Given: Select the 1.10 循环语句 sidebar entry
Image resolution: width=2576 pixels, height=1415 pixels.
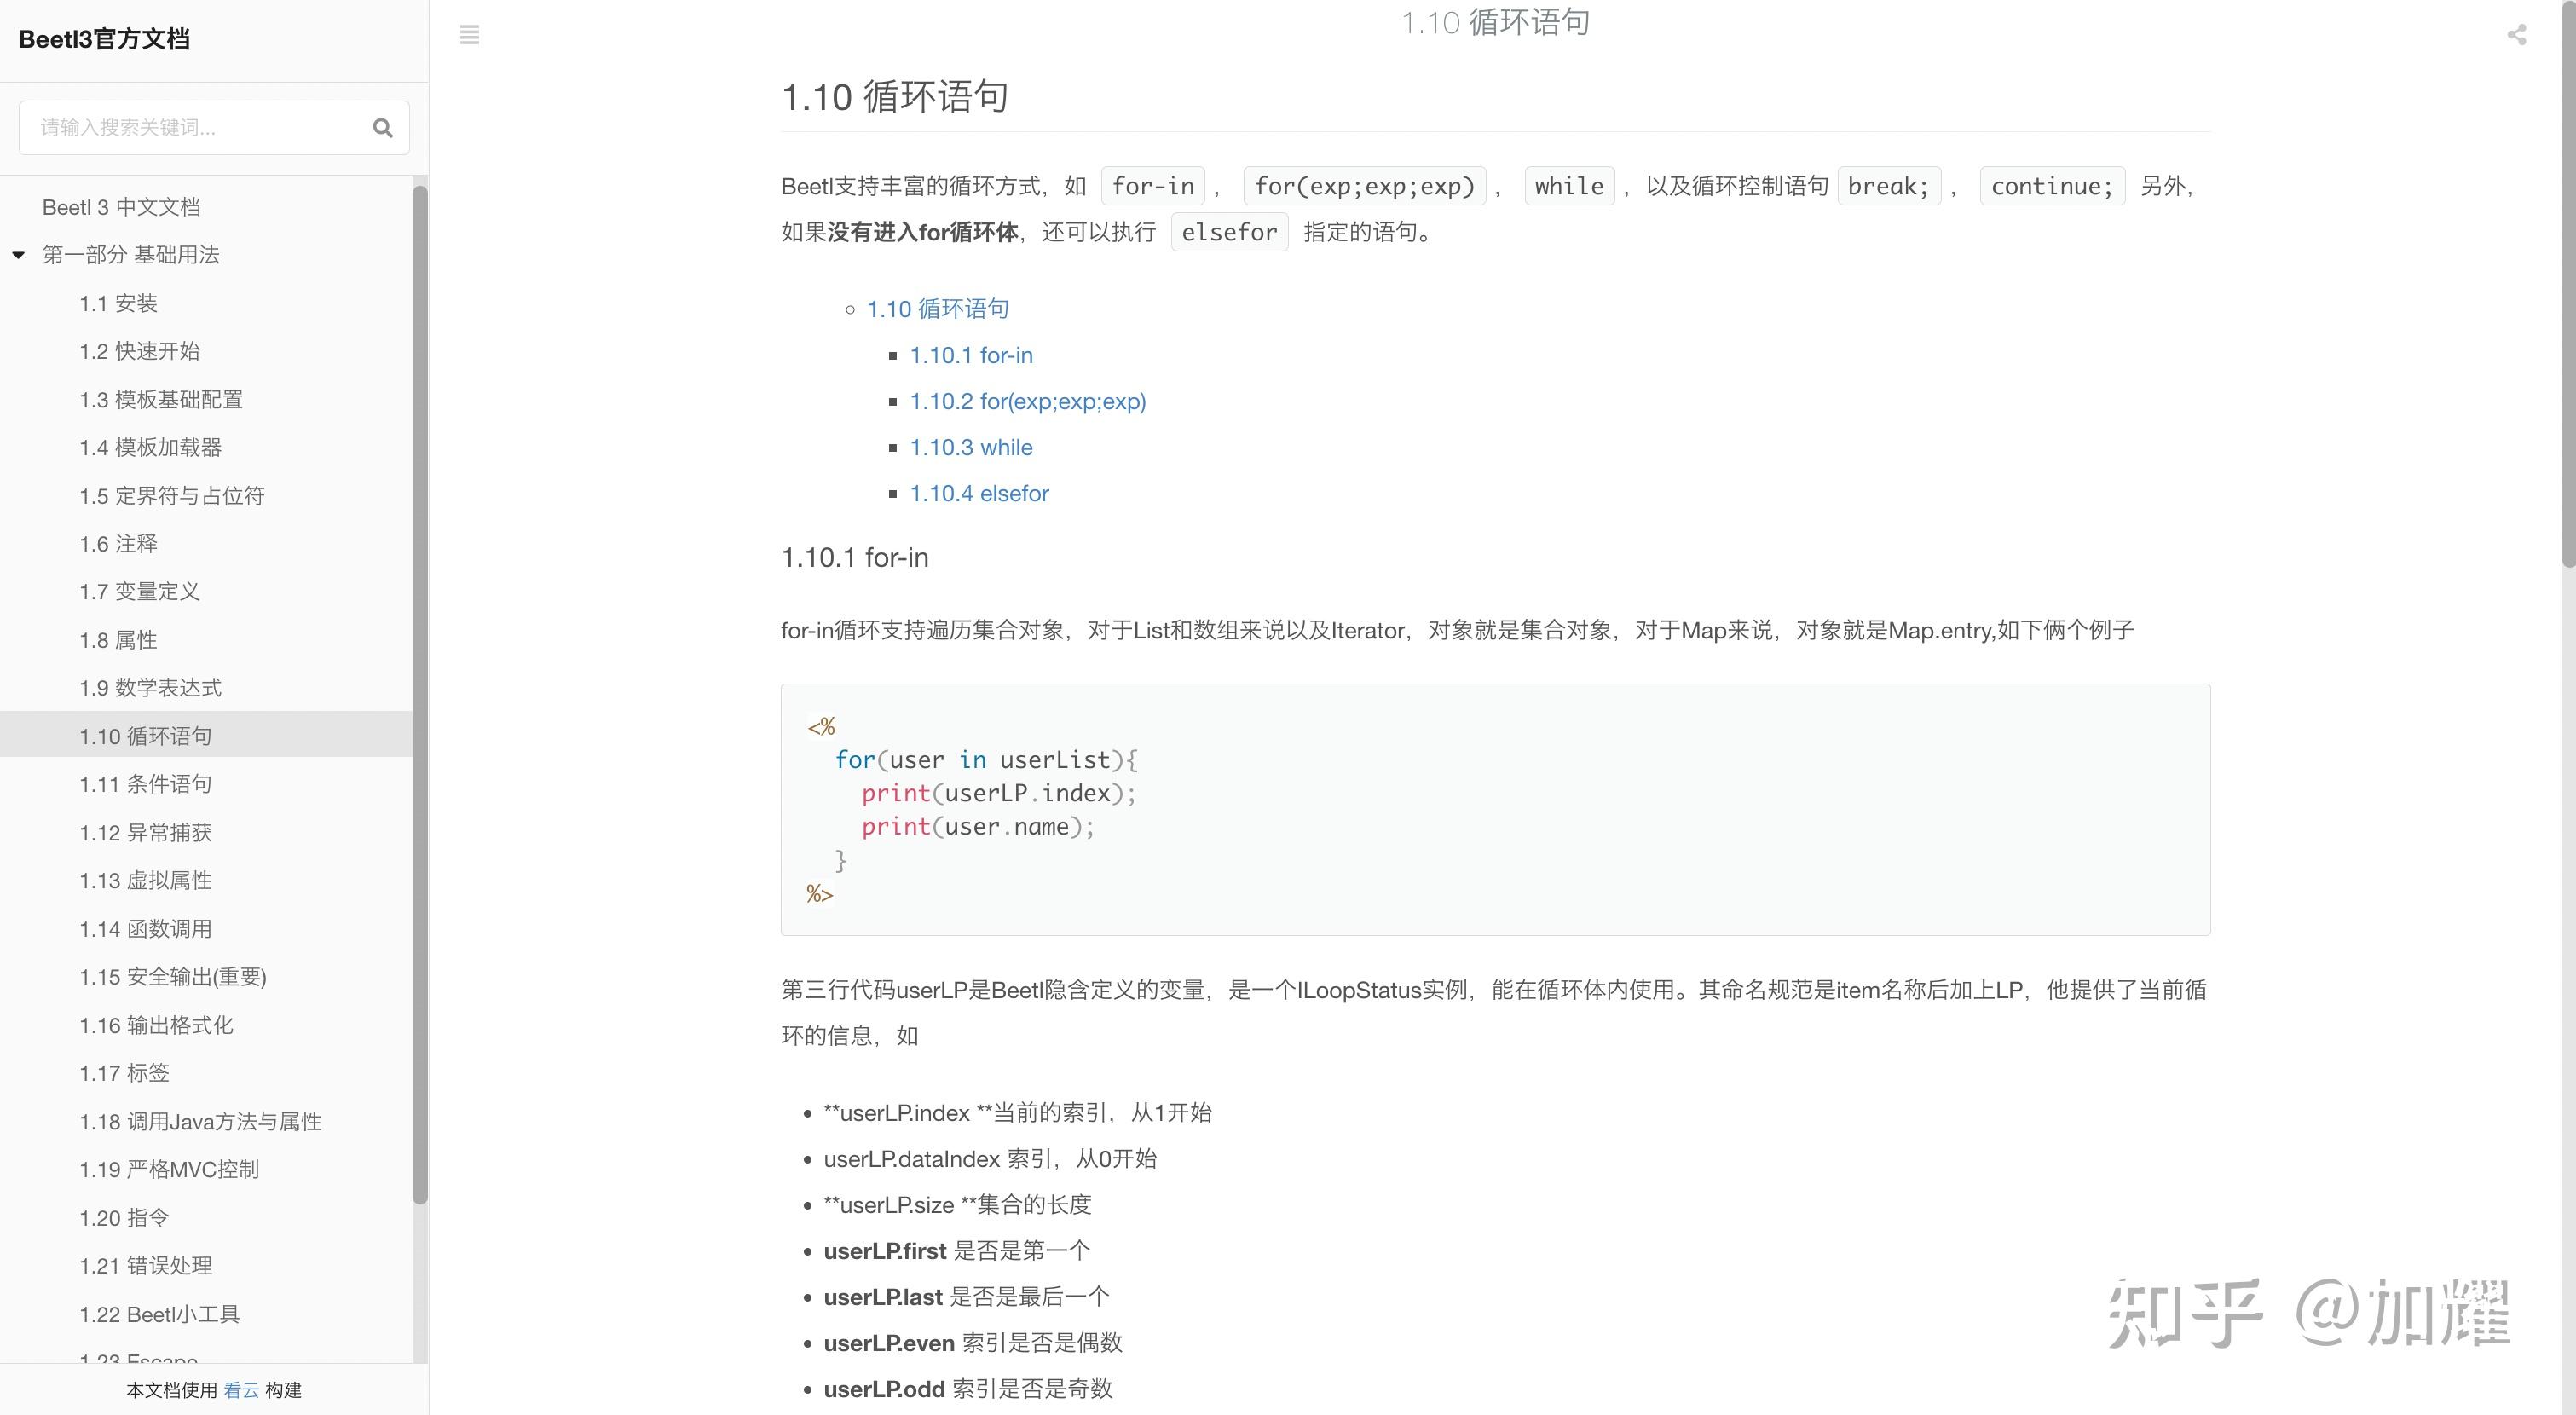Looking at the screenshot, I should (145, 736).
